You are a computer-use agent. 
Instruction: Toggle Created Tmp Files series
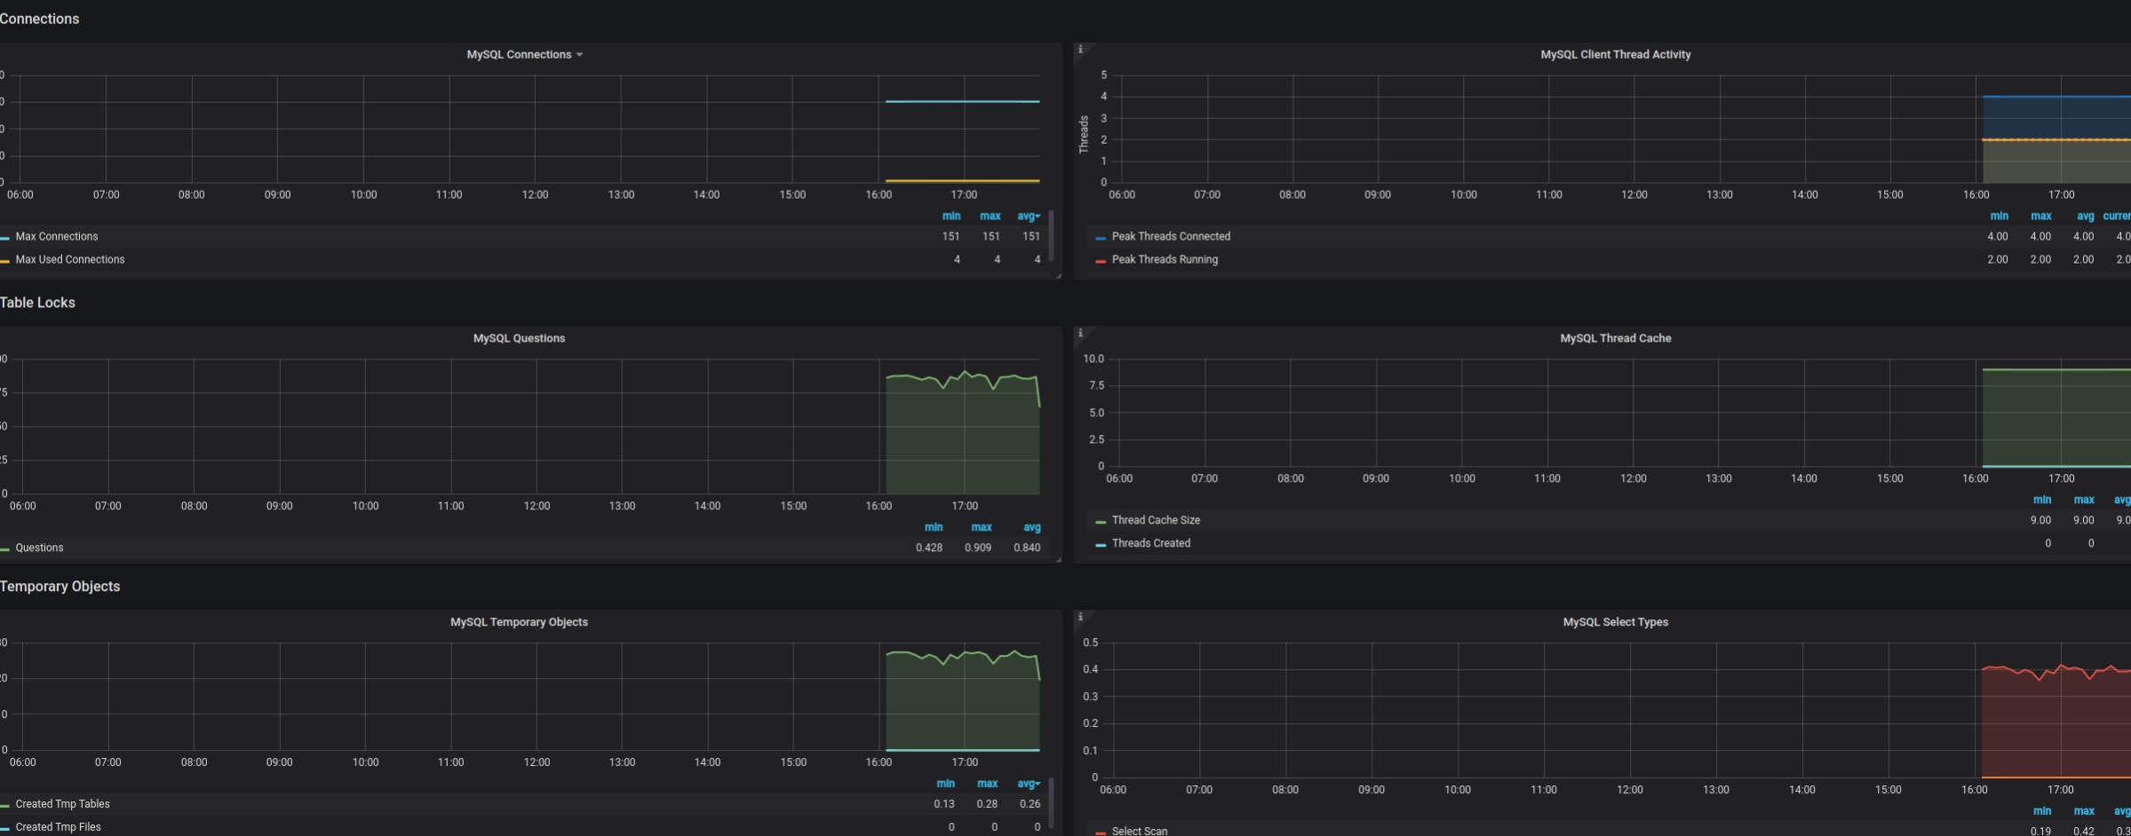coord(58,827)
